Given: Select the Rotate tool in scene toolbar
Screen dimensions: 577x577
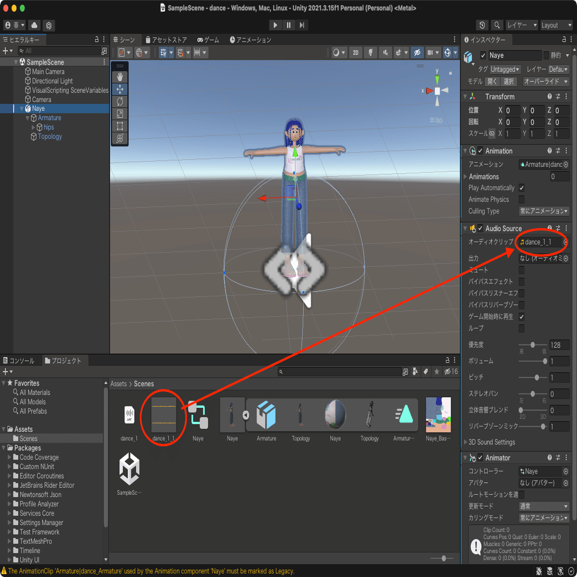Looking at the screenshot, I should (x=120, y=101).
